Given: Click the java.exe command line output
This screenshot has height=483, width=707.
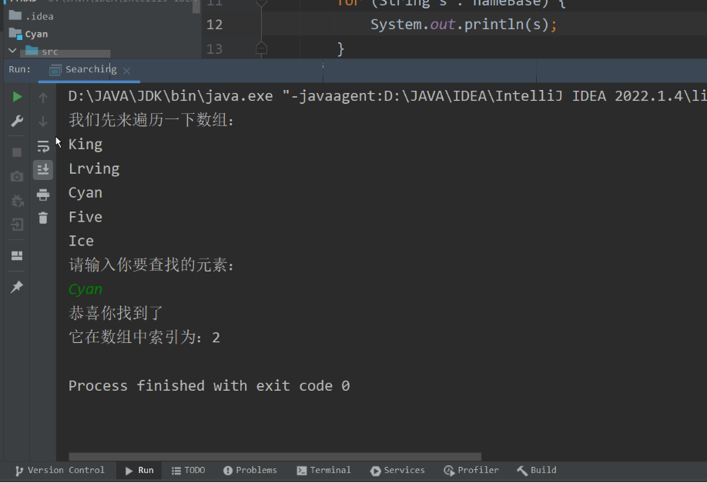Looking at the screenshot, I should tap(387, 96).
